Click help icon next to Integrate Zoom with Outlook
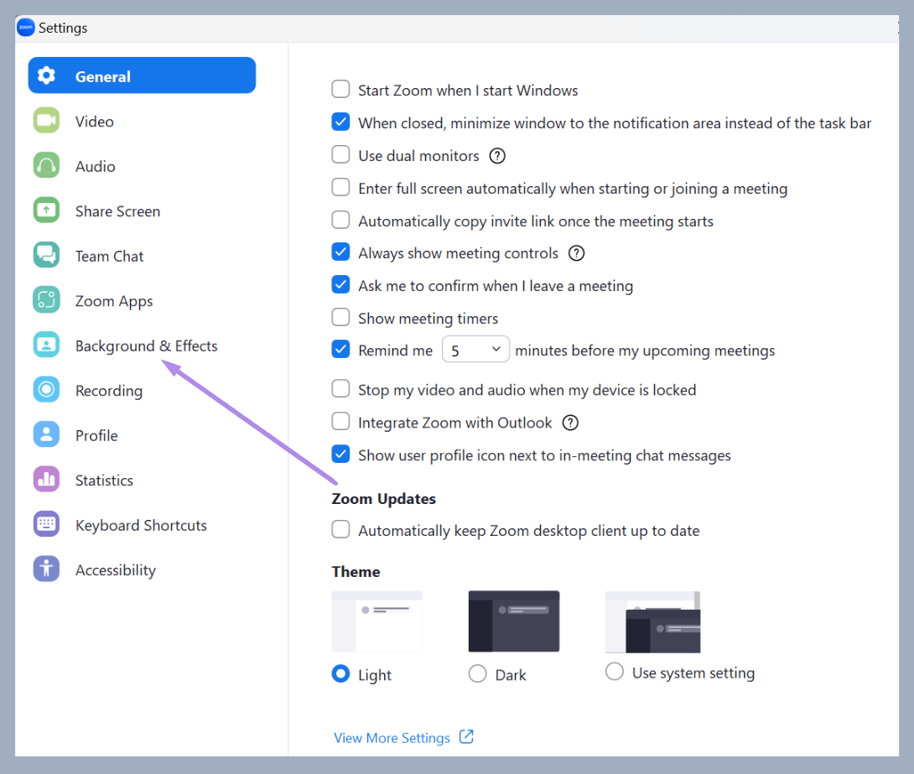This screenshot has height=774, width=914. click(x=570, y=423)
